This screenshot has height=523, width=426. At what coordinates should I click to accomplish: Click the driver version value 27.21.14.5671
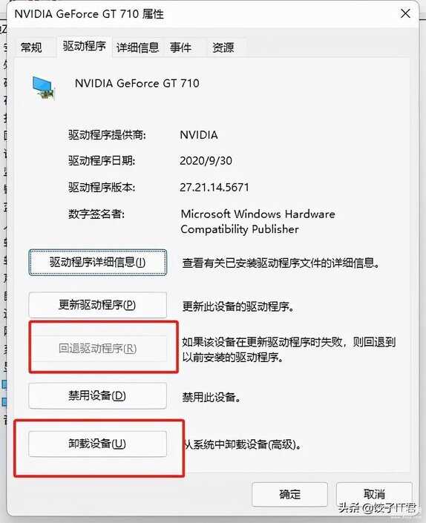tap(214, 188)
